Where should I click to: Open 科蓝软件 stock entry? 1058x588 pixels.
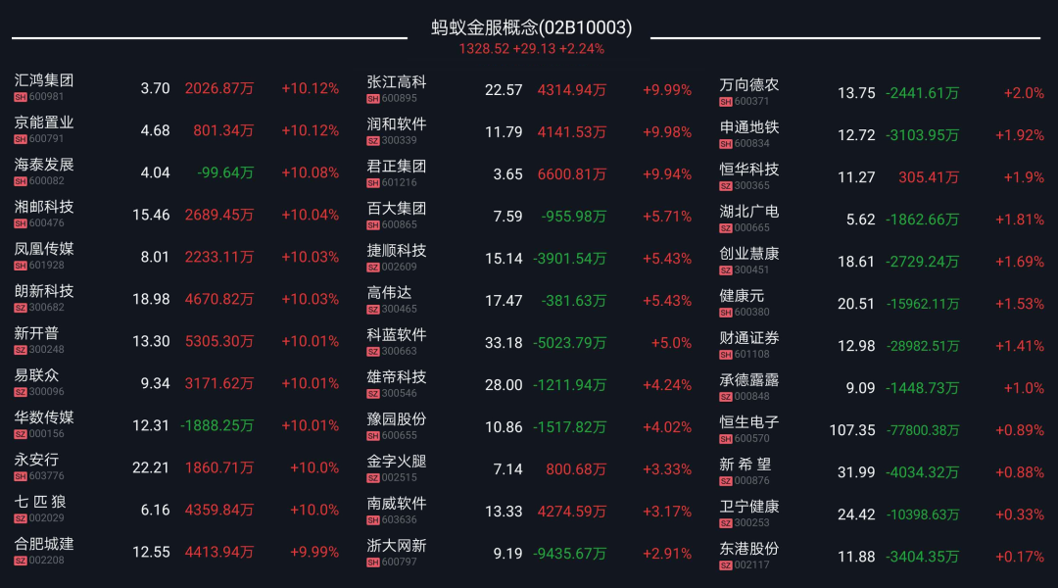[x=530, y=343]
